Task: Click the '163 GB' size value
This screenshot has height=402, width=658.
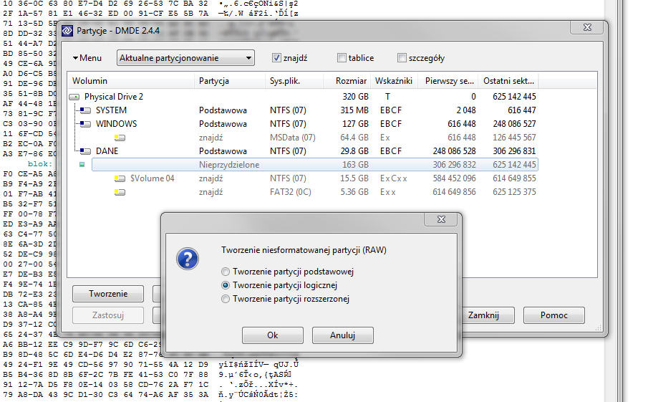Action: click(x=355, y=165)
